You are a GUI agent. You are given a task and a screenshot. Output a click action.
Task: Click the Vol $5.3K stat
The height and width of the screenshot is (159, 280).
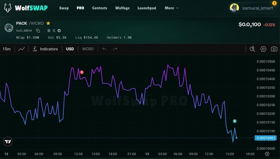57,37
